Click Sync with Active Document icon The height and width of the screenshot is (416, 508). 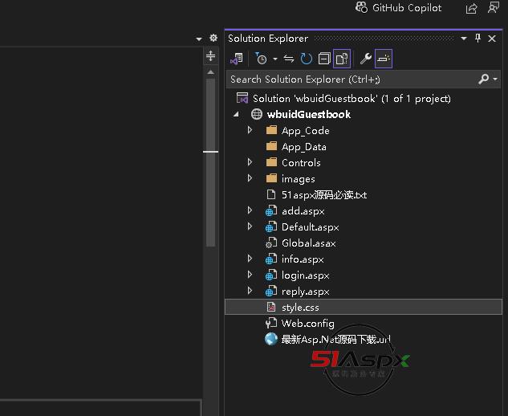tap(289, 59)
